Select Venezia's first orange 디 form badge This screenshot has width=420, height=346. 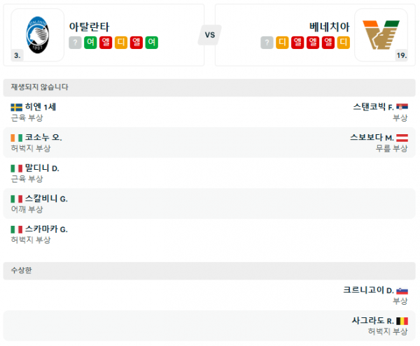(x=282, y=43)
